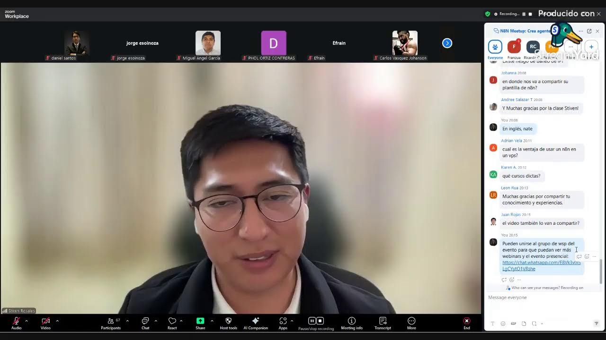
Task: Select daniel santos video thumbnail
Action: pos(77,43)
